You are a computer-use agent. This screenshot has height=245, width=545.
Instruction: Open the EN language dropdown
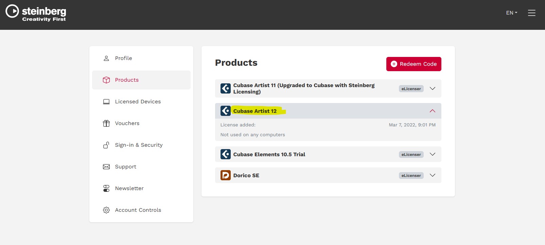tap(511, 13)
